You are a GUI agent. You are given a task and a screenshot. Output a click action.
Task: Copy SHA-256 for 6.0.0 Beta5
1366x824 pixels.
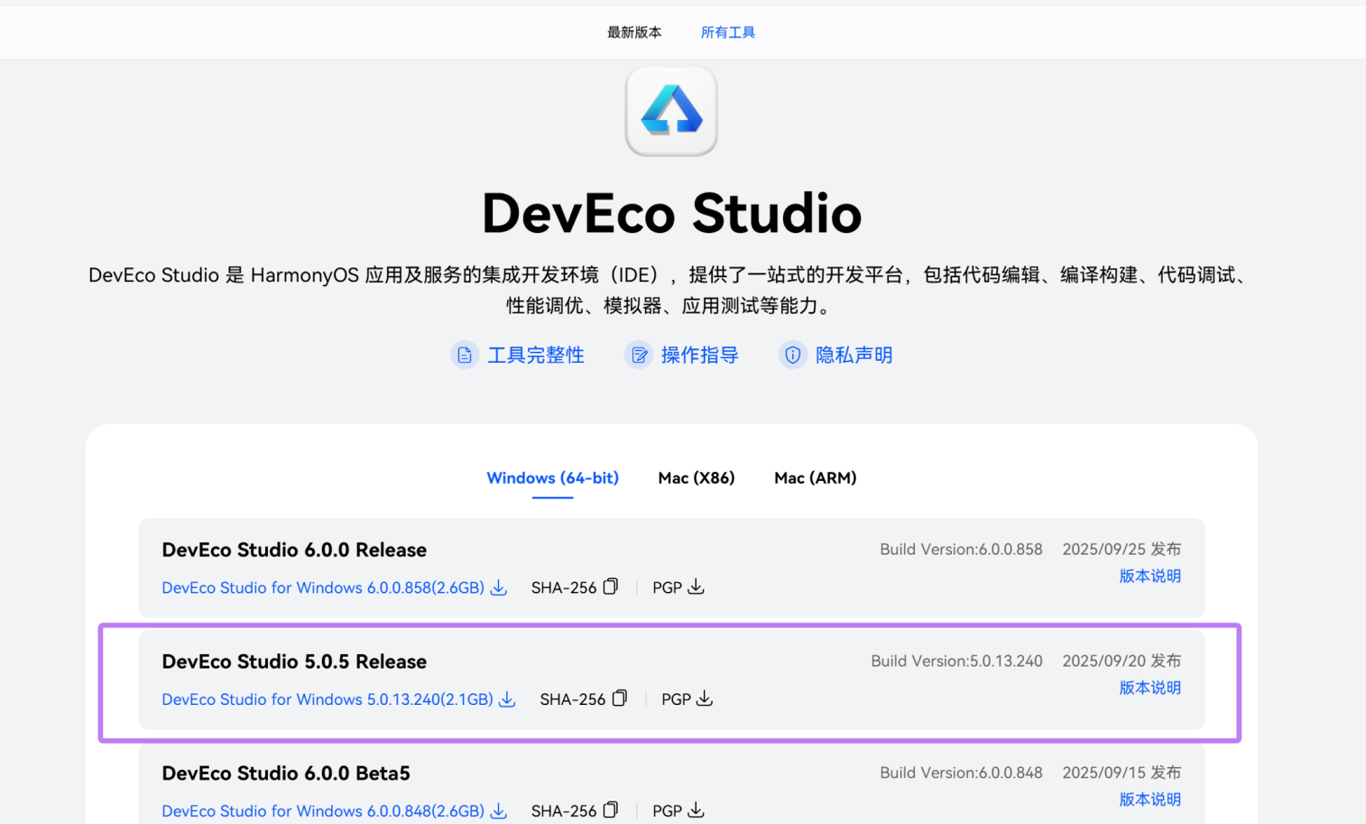coord(611,810)
